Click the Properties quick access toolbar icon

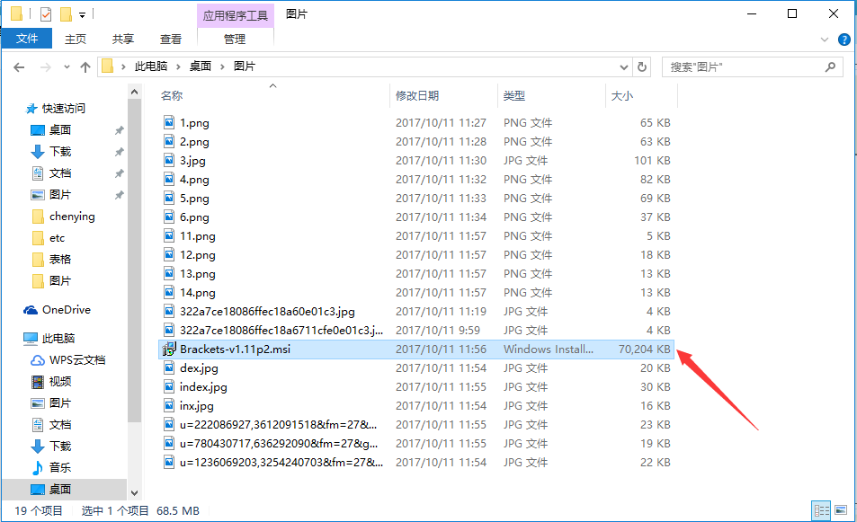coord(46,14)
